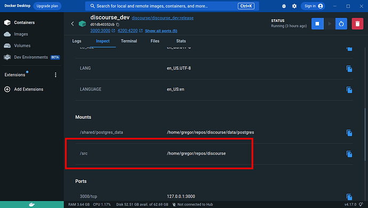Open the link icon next to 4200:4200
The width and height of the screenshot is (368, 208).
point(141,31)
